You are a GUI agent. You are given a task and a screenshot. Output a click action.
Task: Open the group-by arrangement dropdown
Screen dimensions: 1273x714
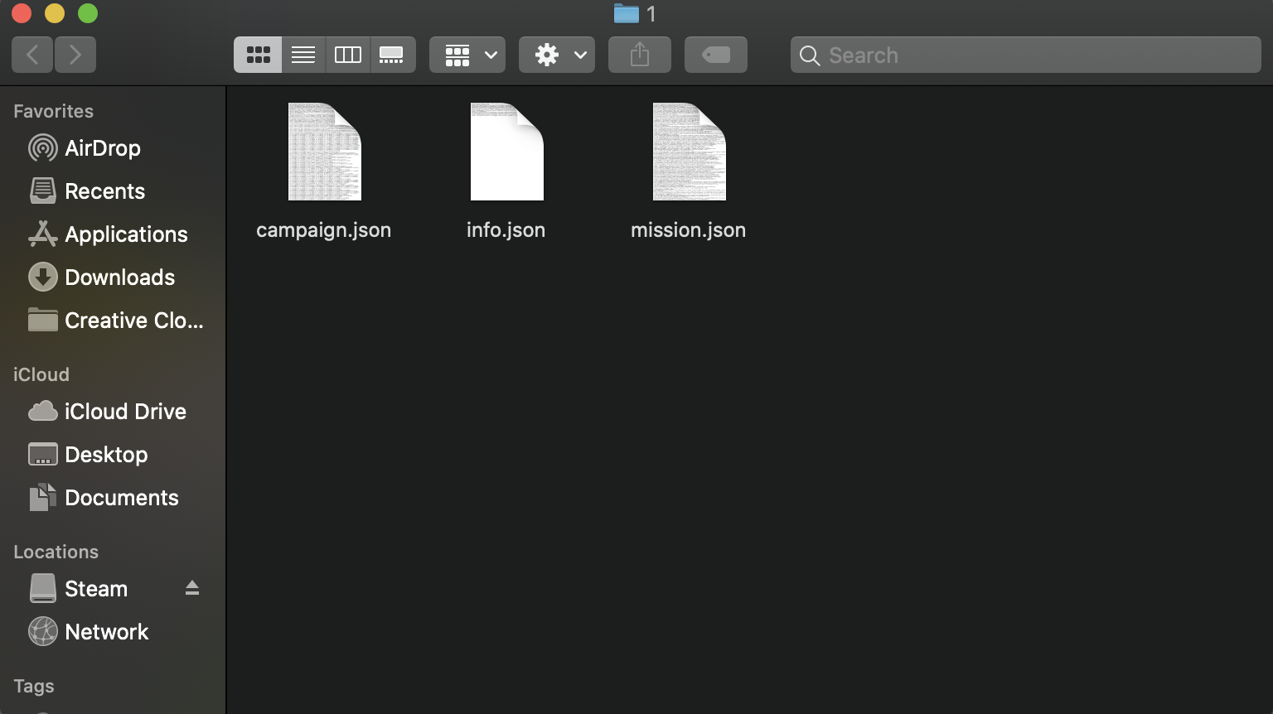tap(467, 55)
